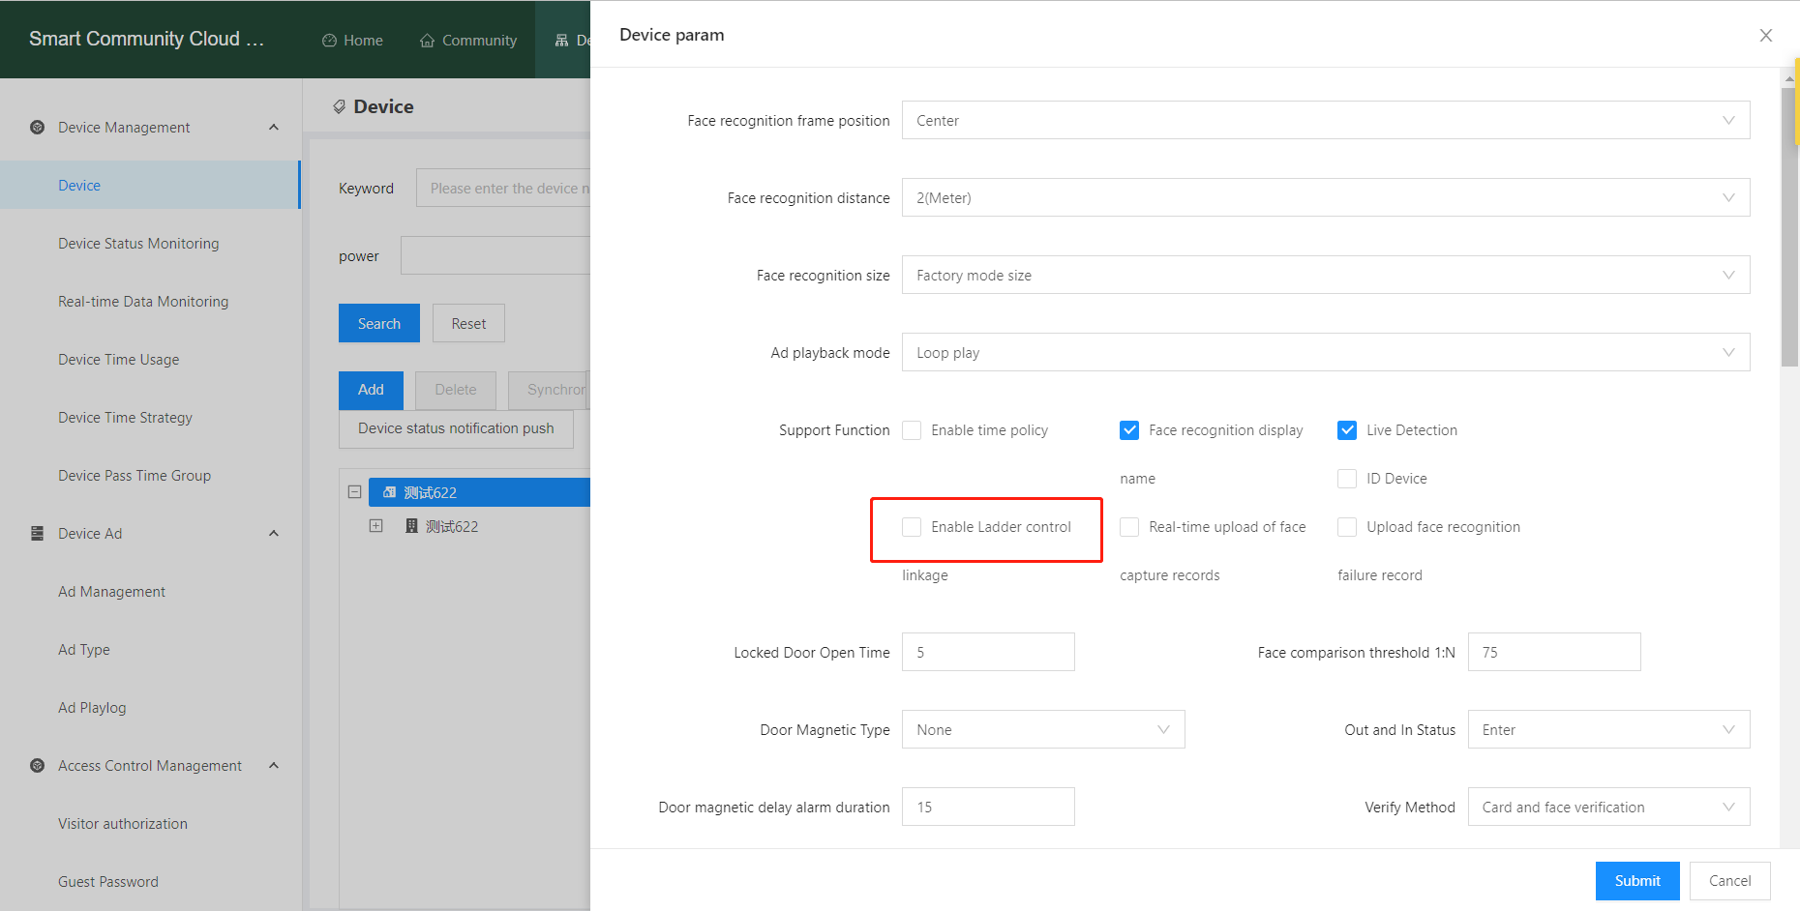Disable Live Detection
Viewport: 1800px width, 911px height.
pyautogui.click(x=1346, y=429)
